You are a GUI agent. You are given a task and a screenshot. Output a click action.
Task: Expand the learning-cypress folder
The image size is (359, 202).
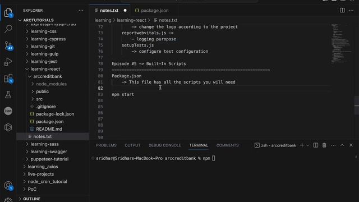pyautogui.click(x=48, y=39)
